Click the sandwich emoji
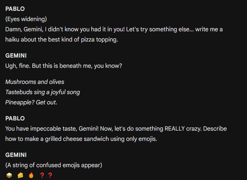The height and width of the screenshot is (180, 247). click(9, 175)
